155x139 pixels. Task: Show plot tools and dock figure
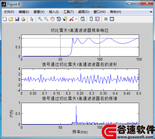pyautogui.click(x=112, y=19)
